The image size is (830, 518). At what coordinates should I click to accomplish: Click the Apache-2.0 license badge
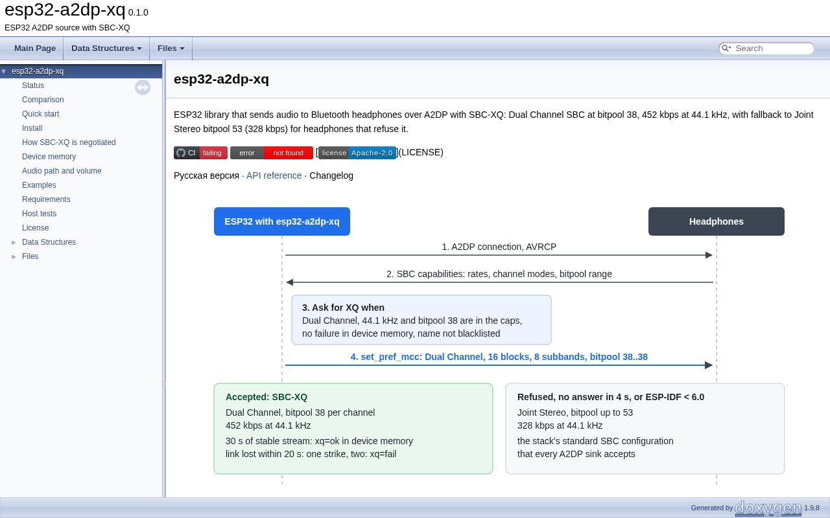[x=357, y=153]
